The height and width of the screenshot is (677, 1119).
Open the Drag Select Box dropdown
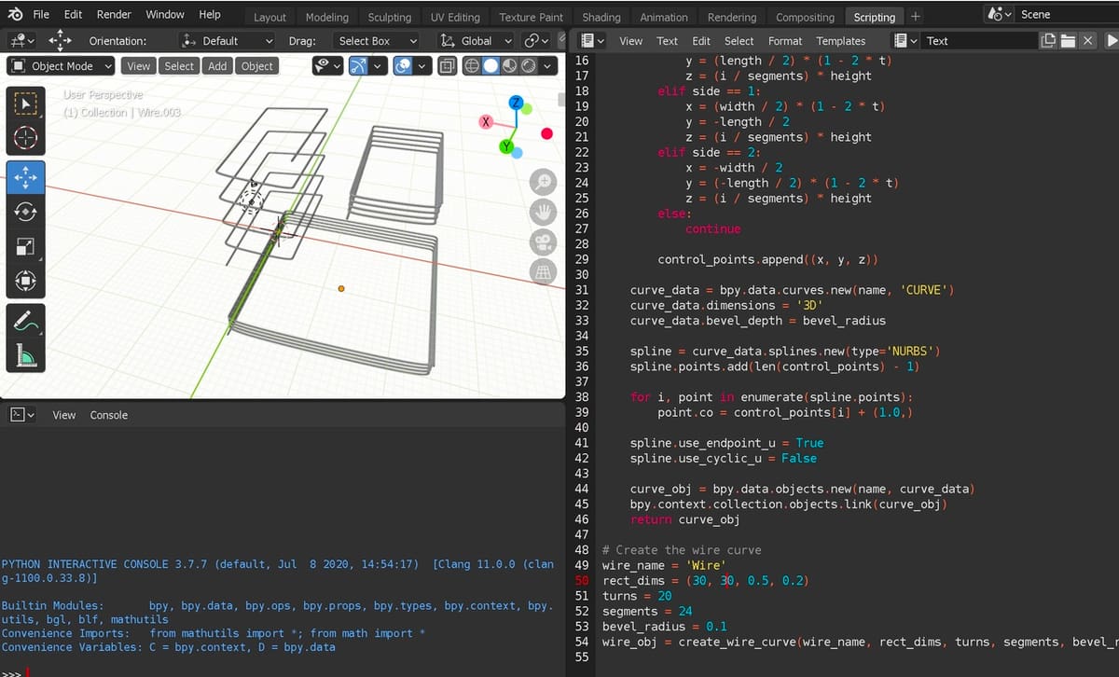375,41
